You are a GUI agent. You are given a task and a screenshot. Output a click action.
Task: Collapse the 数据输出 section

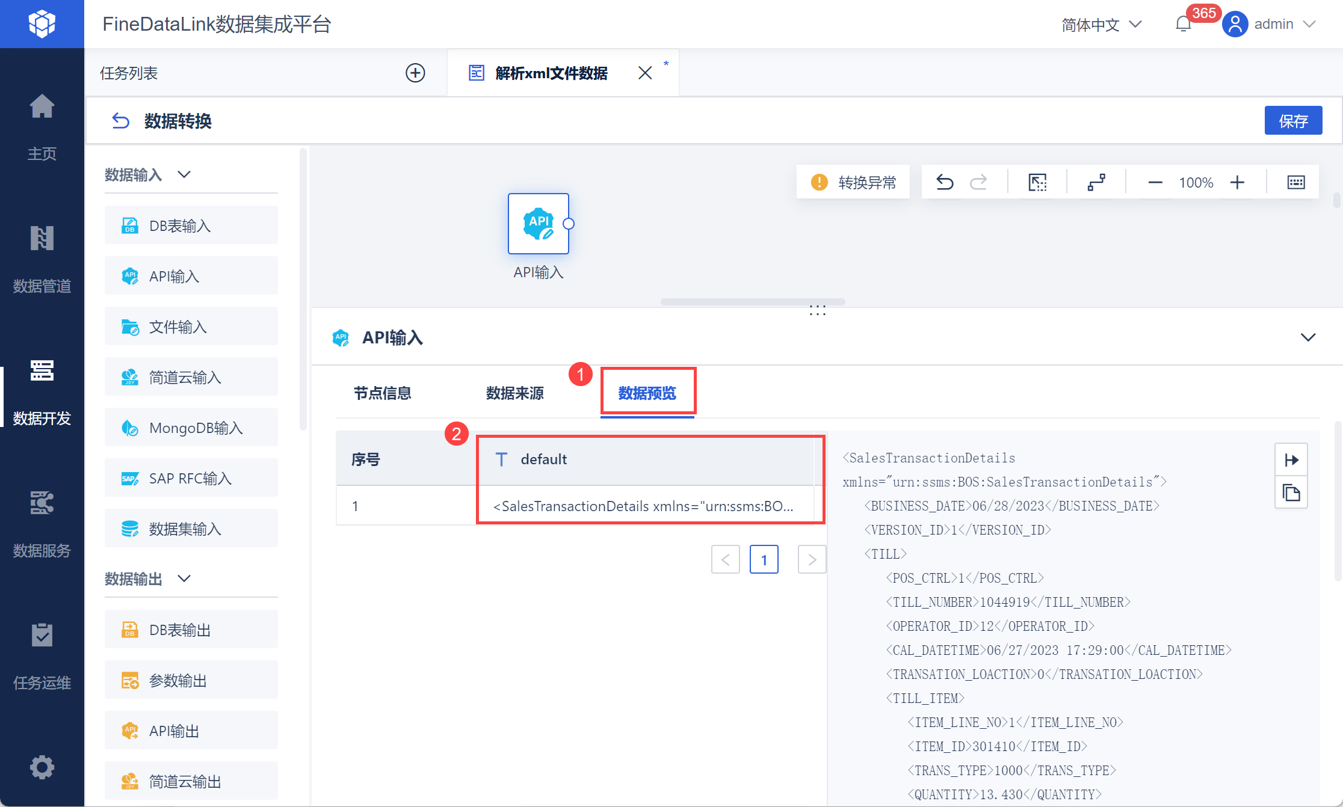(184, 578)
